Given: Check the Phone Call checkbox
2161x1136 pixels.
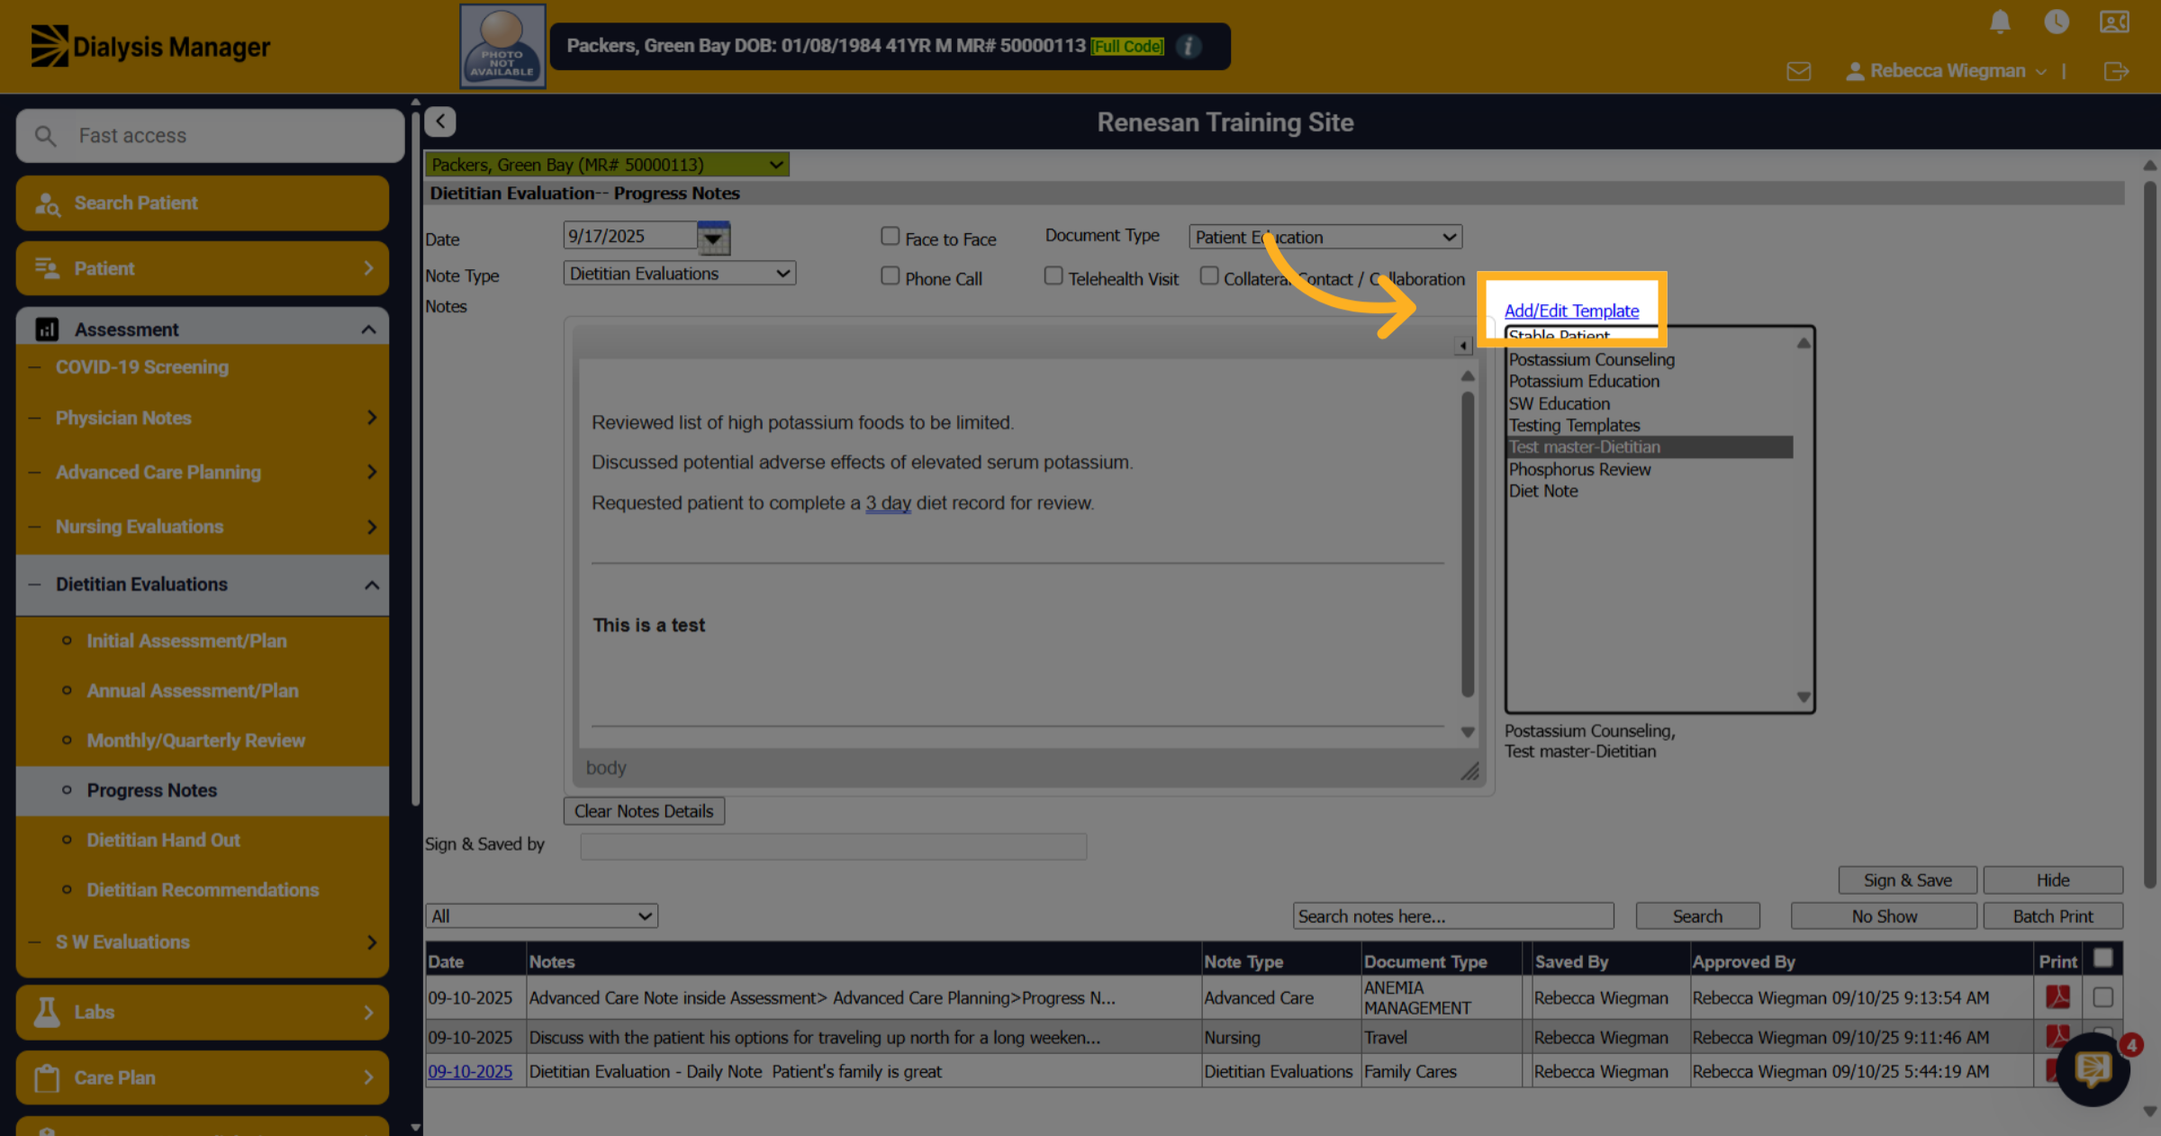Looking at the screenshot, I should [890, 275].
